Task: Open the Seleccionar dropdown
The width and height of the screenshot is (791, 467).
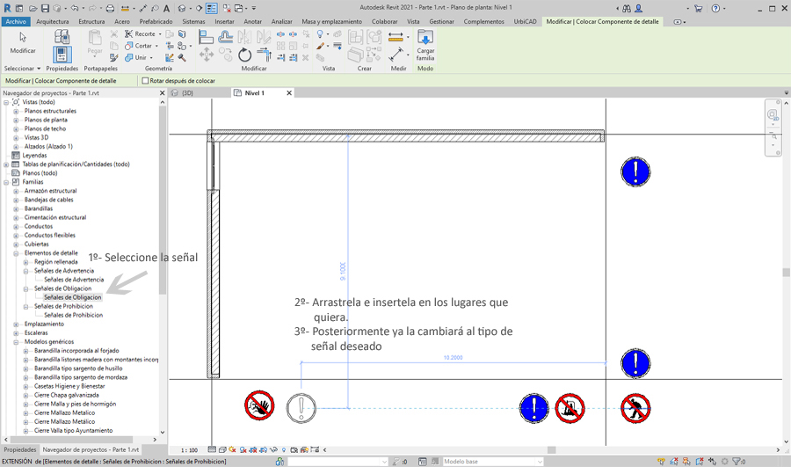Action: [22, 69]
